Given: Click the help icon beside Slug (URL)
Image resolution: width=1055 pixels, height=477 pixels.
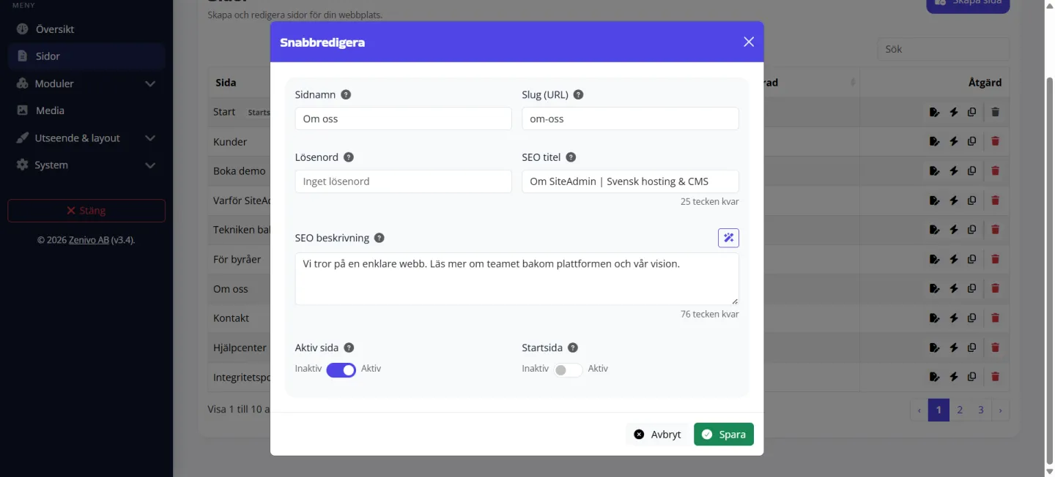Looking at the screenshot, I should 578,95.
